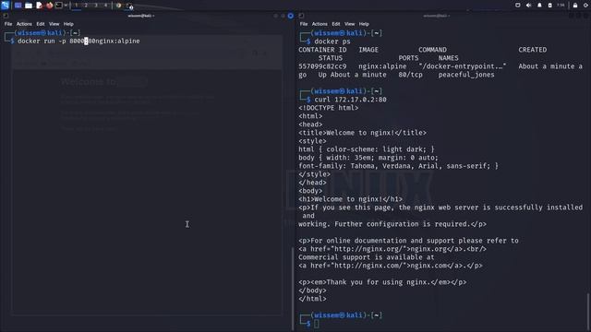Open File menu in left terminal
The image size is (591, 332).
[x=8, y=24]
